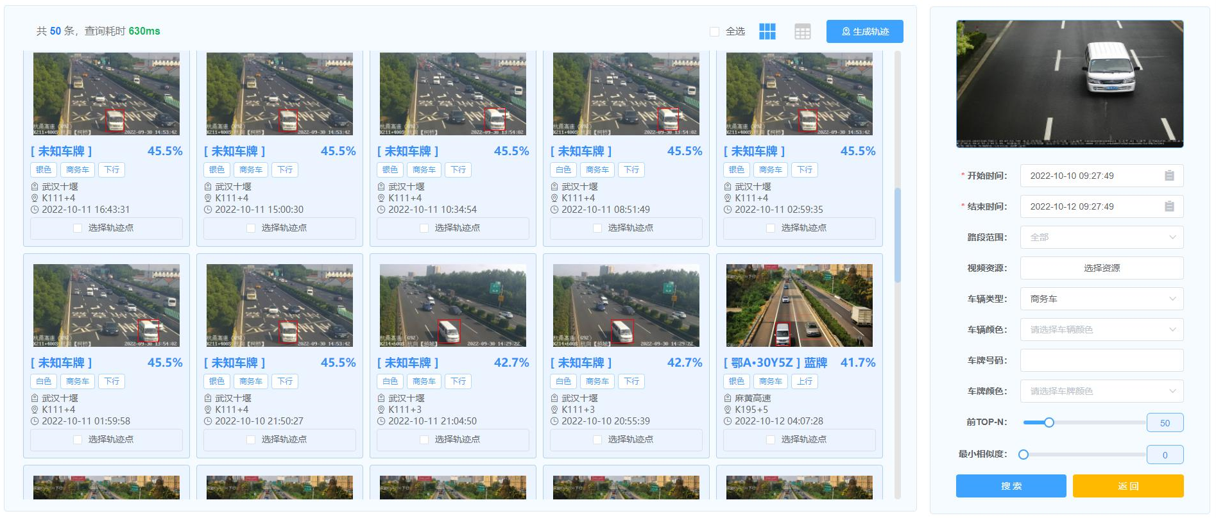Click the 开始时间 date field

point(1102,176)
